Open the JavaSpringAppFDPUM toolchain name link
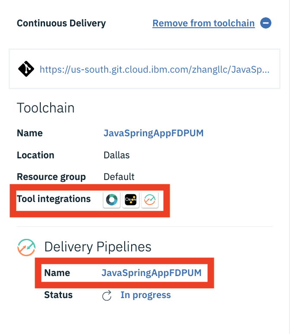 coord(153,133)
